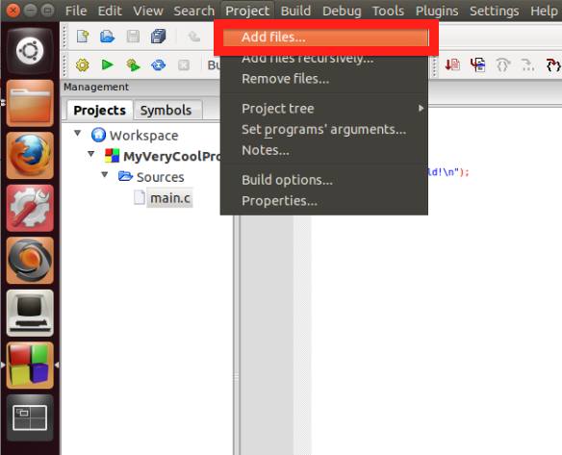Run the program with the green arrow
The width and height of the screenshot is (562, 455).
point(107,64)
